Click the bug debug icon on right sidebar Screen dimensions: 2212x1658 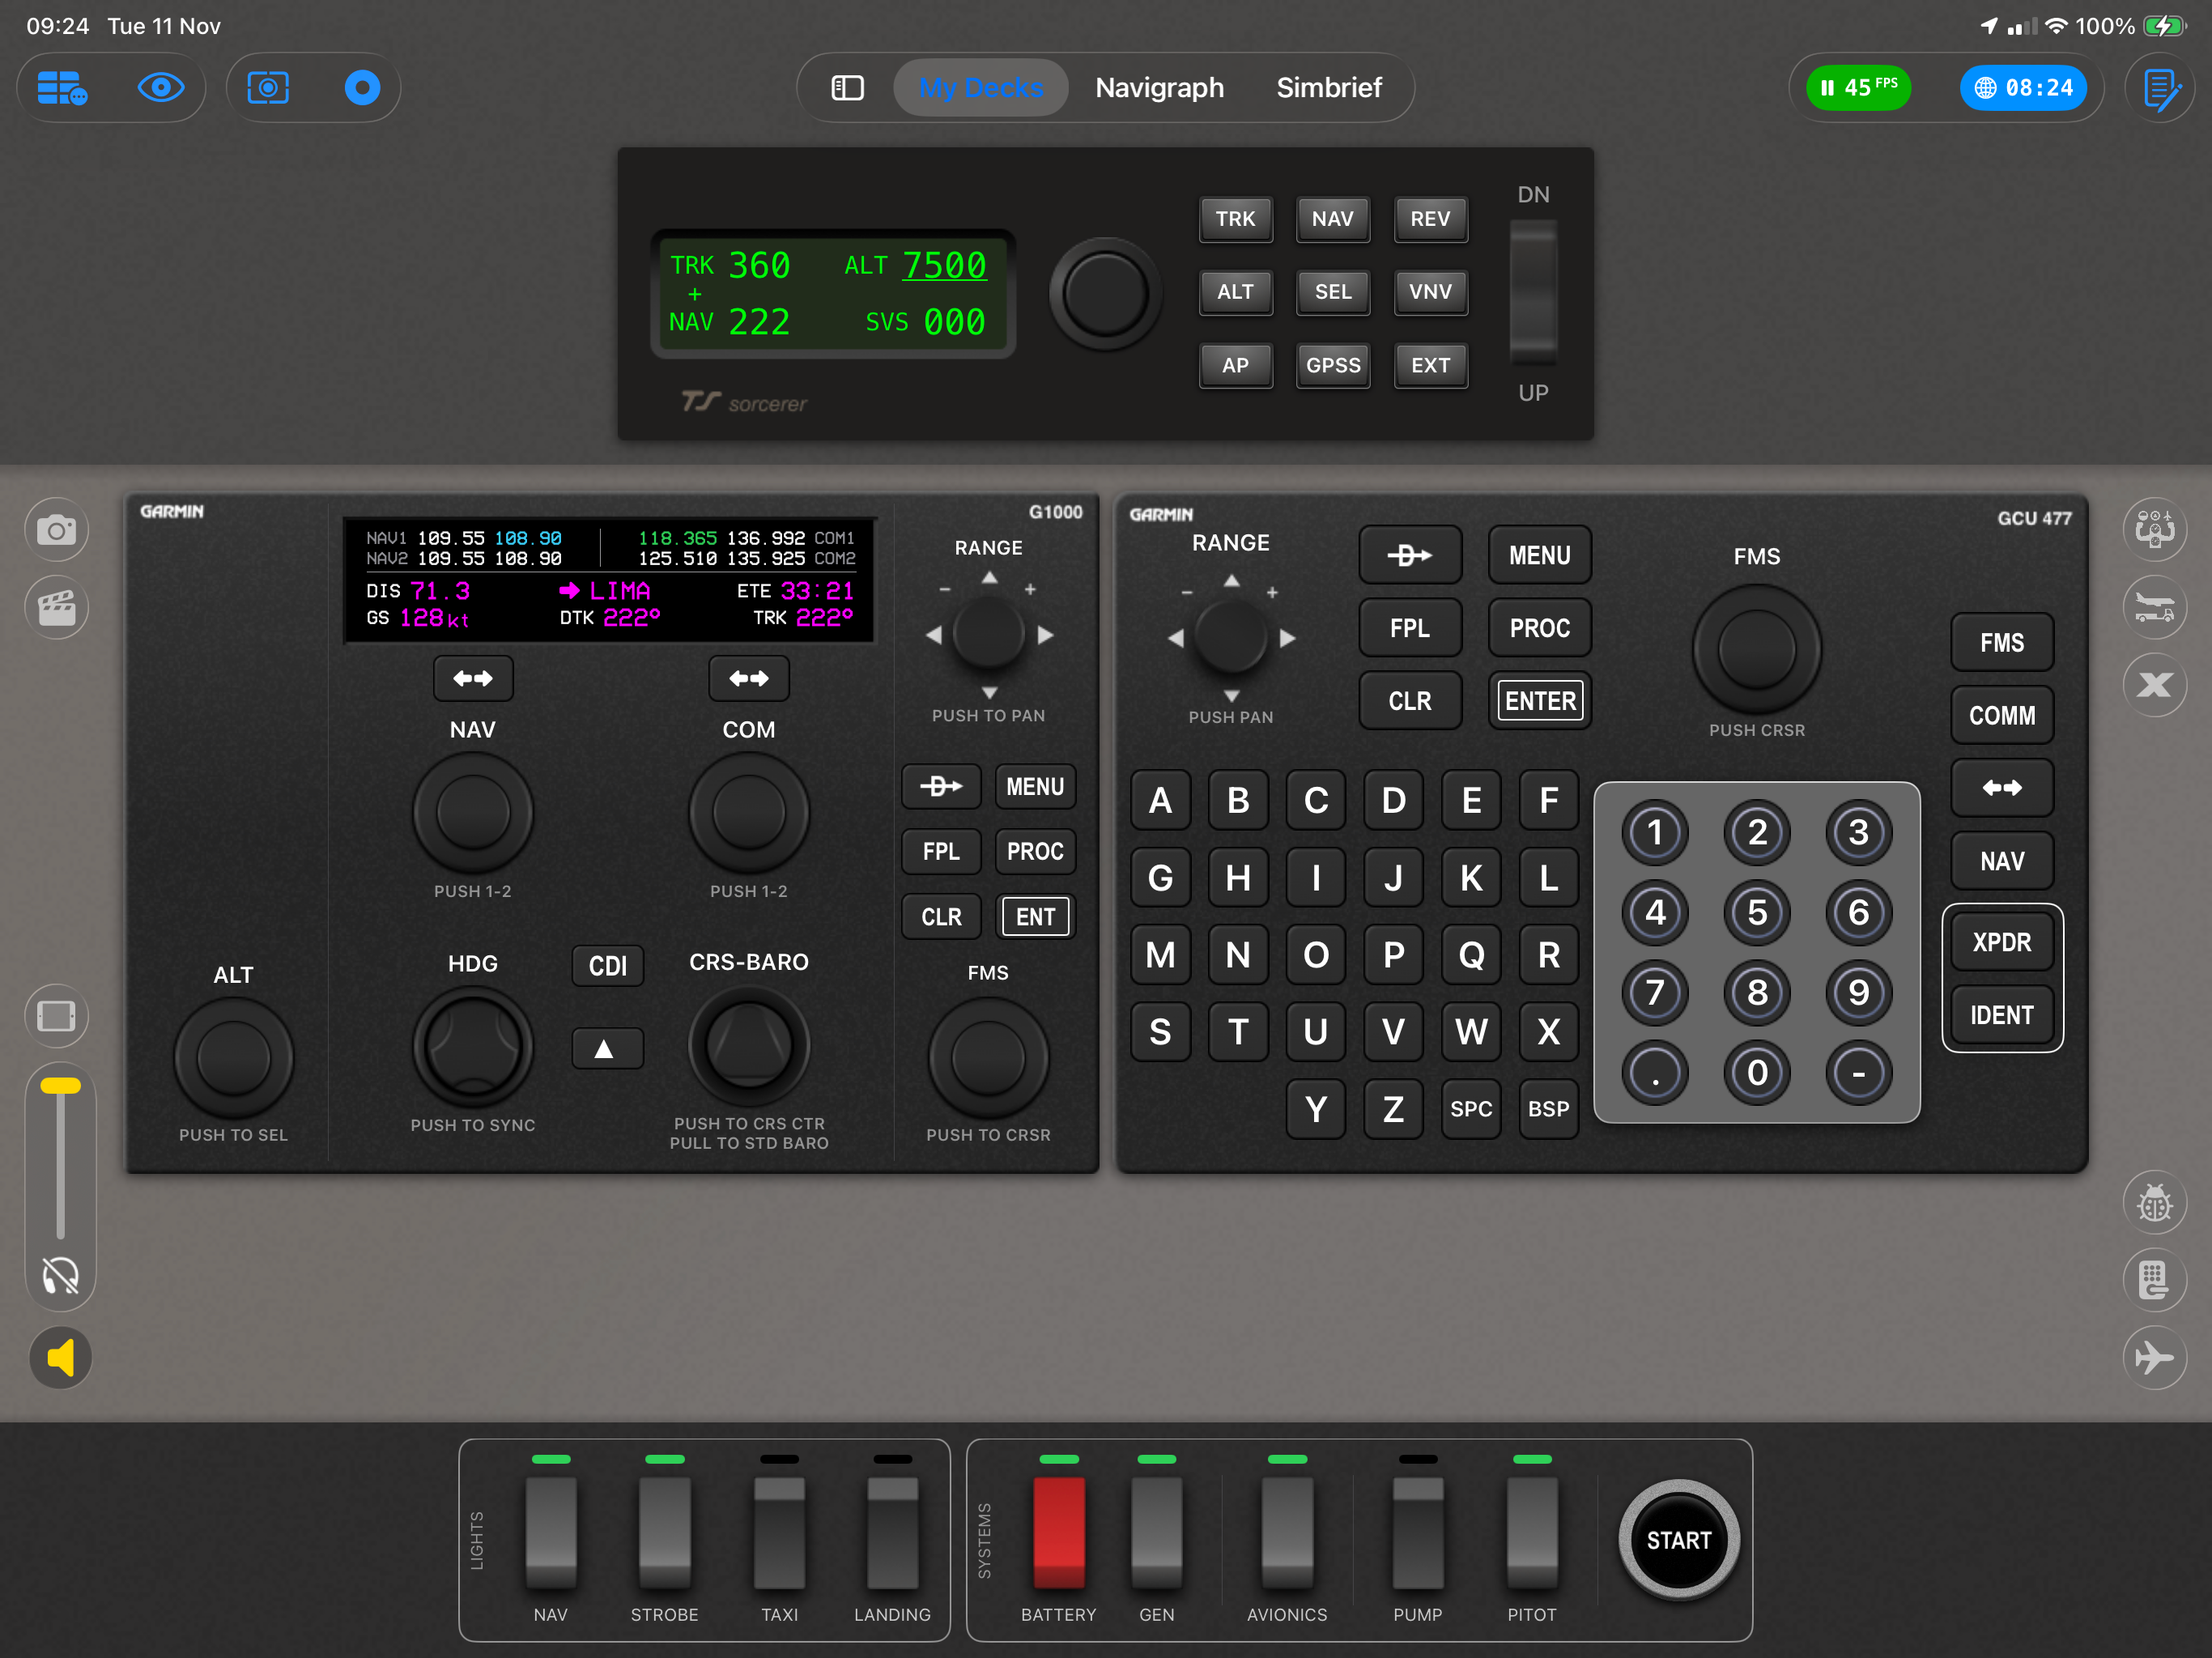(x=2154, y=1202)
